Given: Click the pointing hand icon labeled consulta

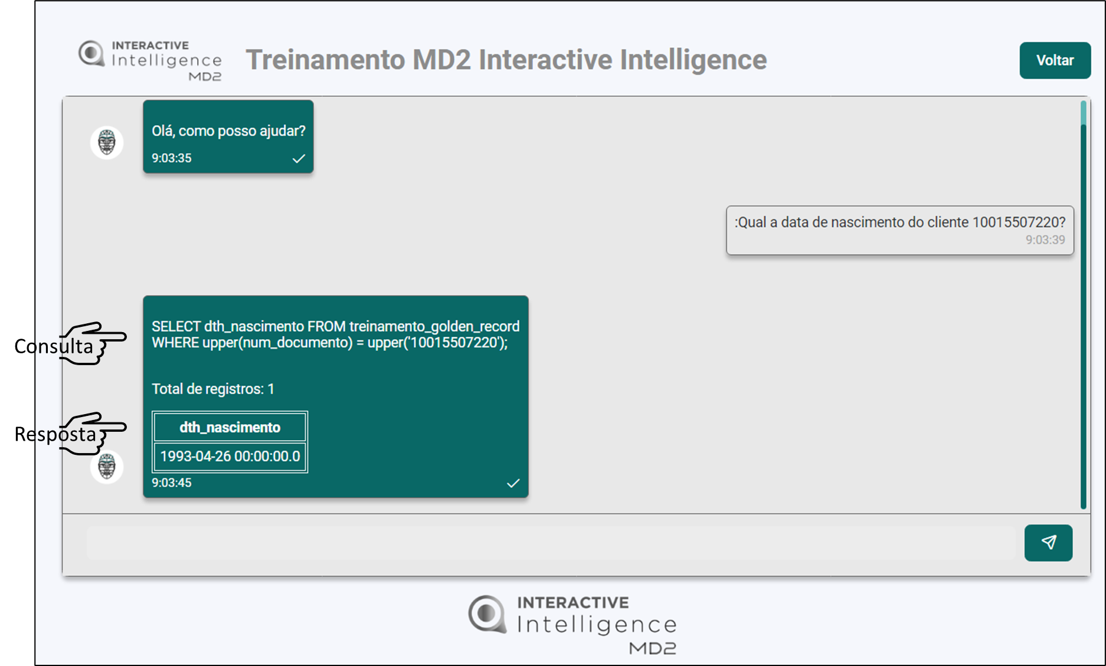Looking at the screenshot, I should pos(94,343).
